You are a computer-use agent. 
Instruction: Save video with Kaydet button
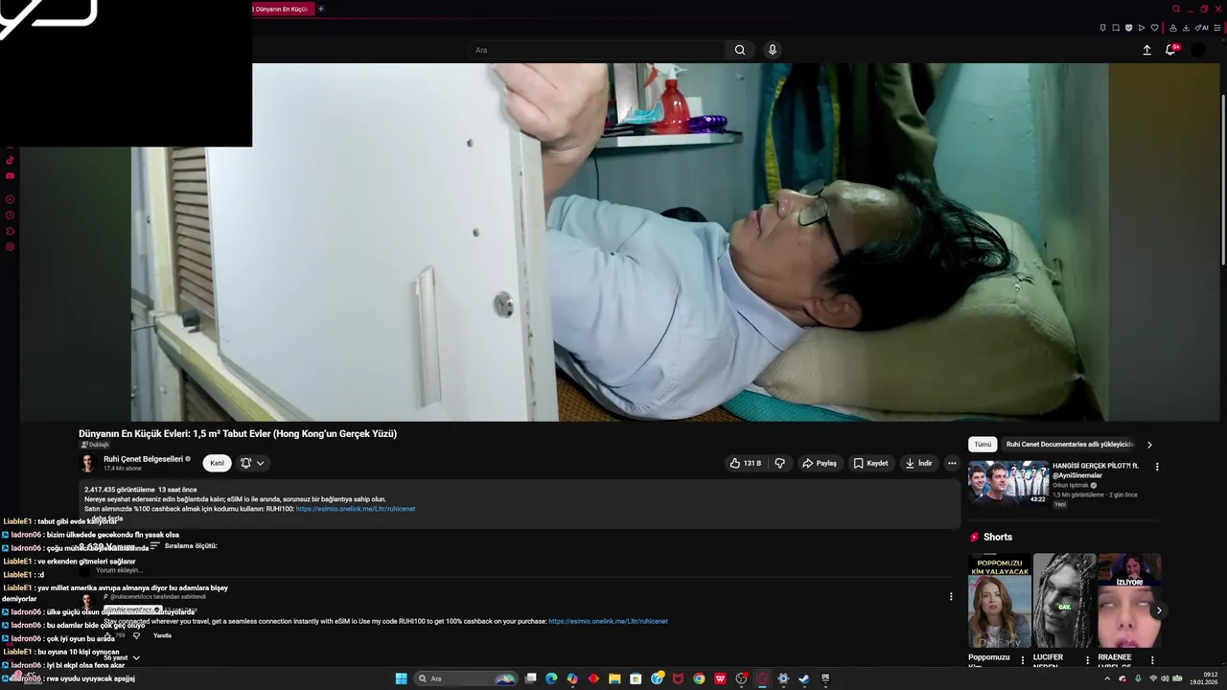[x=870, y=463]
